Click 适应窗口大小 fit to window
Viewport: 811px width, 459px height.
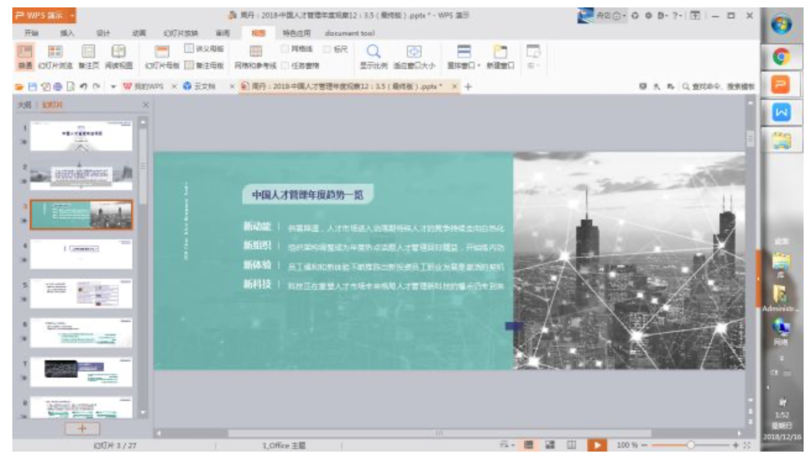pos(414,56)
